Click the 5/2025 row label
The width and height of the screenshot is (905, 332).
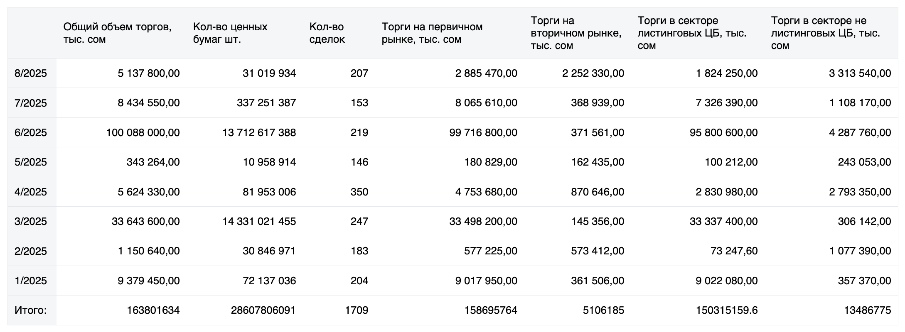(31, 162)
